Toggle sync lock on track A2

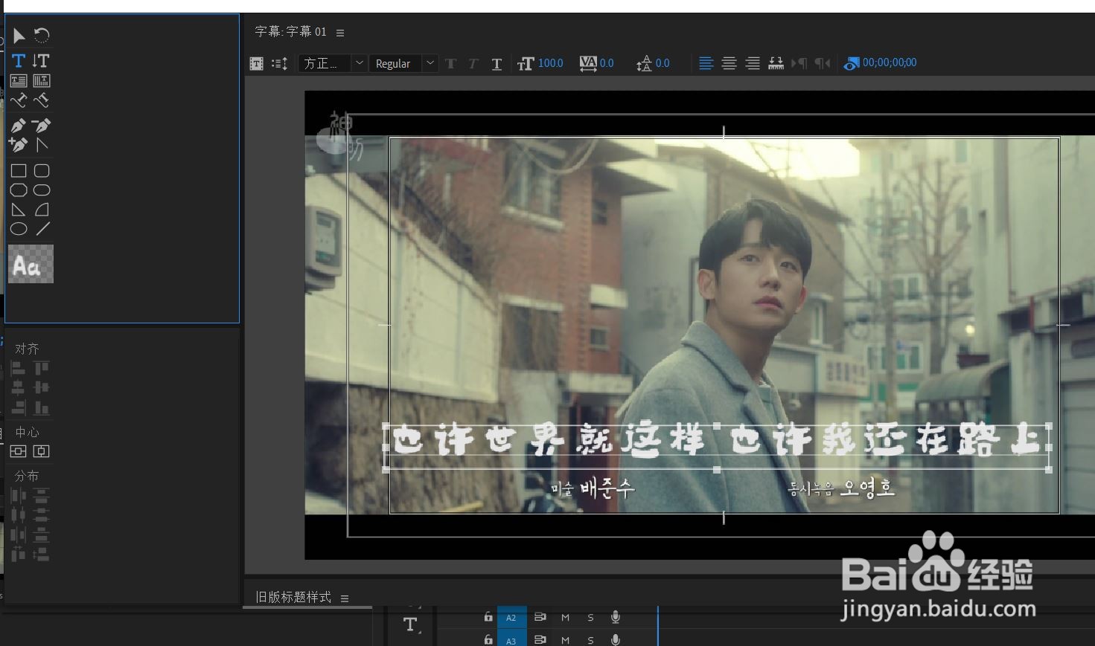point(540,617)
